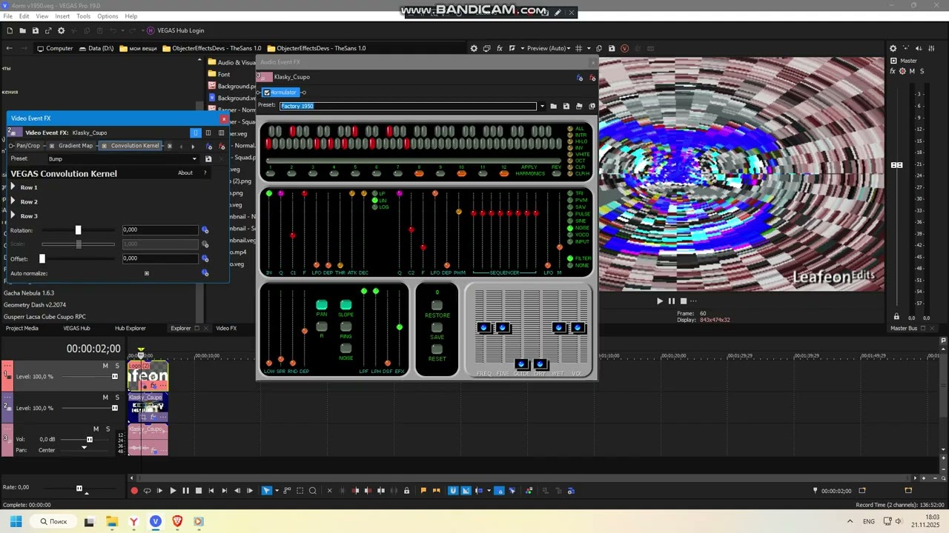The image size is (949, 533).
Task: Toggle Loop Playback in transport bar
Action: click(x=147, y=491)
